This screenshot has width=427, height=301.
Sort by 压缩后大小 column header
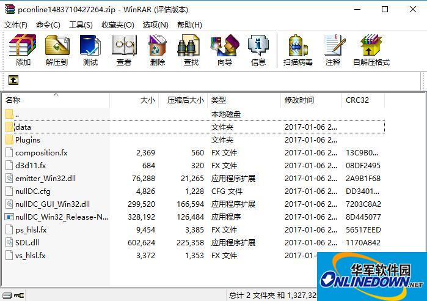pyautogui.click(x=185, y=100)
